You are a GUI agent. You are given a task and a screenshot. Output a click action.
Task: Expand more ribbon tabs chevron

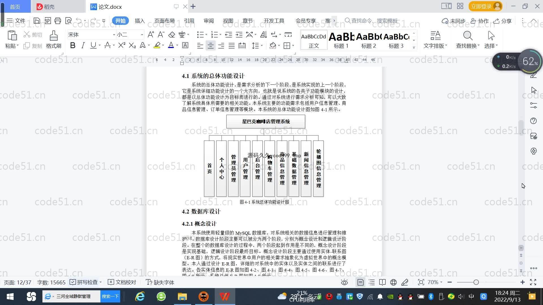(334, 21)
